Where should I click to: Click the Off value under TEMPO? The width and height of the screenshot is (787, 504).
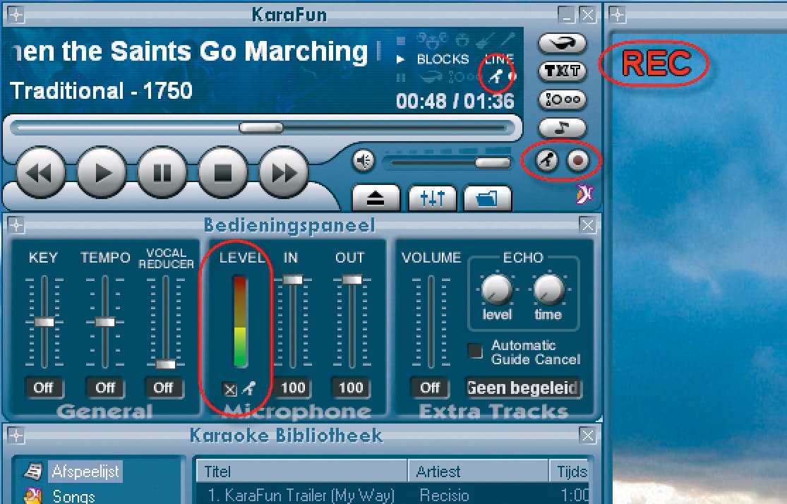[105, 388]
